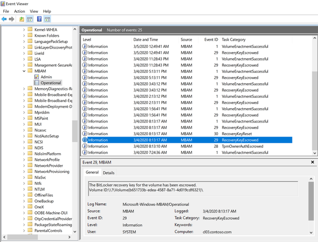Sort events by Event ID column header
Viewport: 318px width, 242px height.
coord(209,40)
